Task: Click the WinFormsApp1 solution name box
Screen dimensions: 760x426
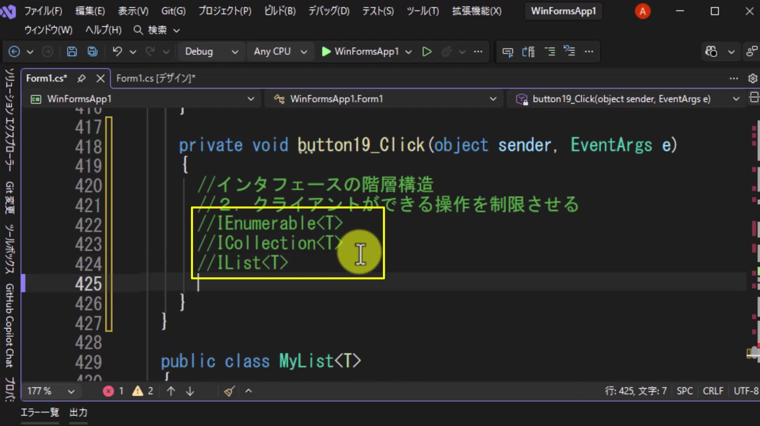Action: (x=563, y=11)
